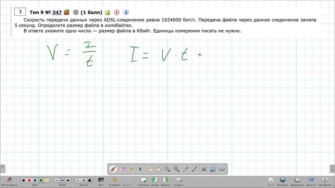Viewport: 335px width, 188px height.
Task: Switch to the Документы mode
Action: pyautogui.click(x=297, y=182)
